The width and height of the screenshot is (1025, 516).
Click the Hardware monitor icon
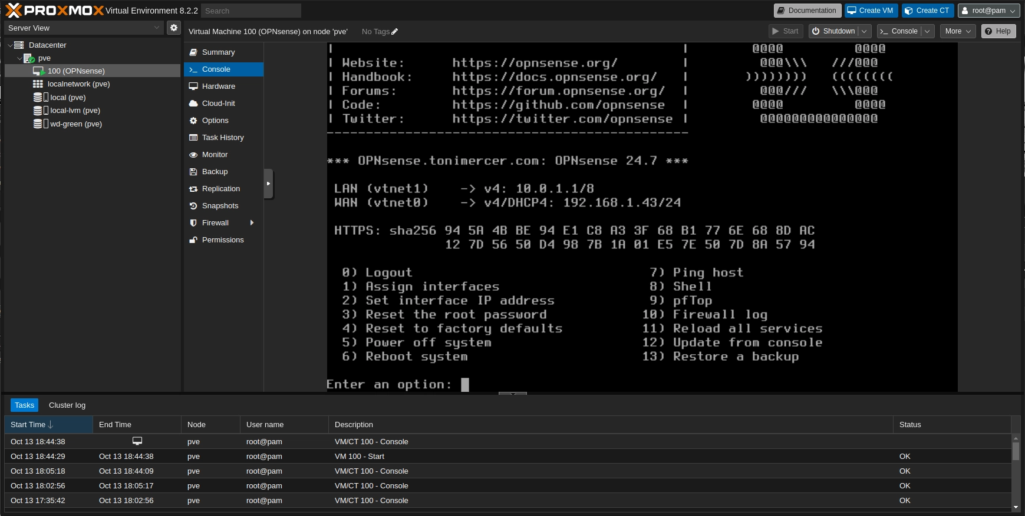pos(193,86)
